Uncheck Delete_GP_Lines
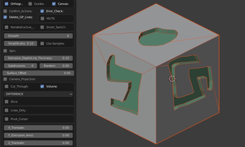 click(5, 17)
